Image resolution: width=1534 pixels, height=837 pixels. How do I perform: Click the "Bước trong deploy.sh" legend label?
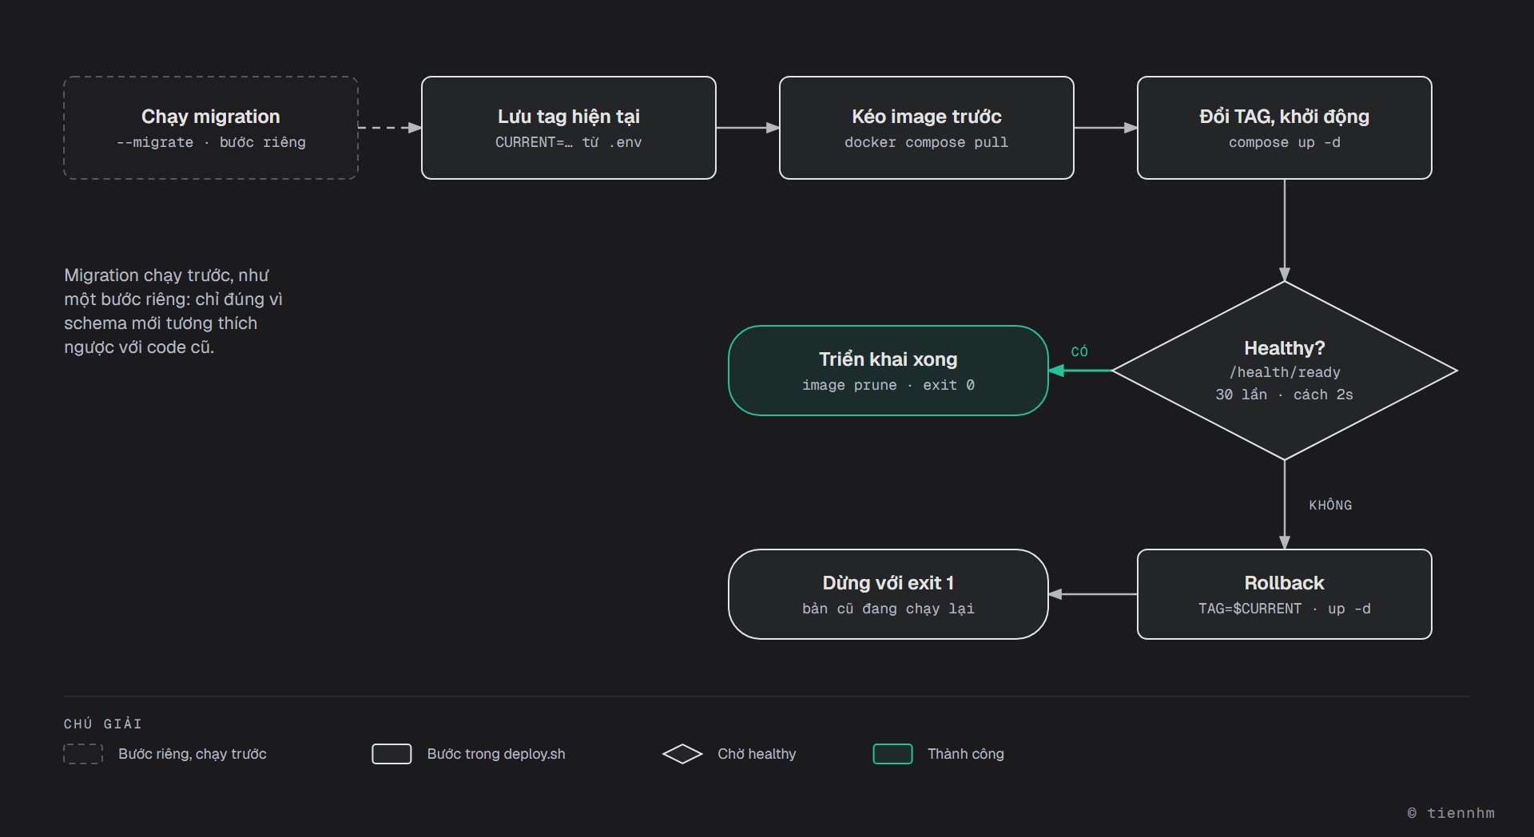(x=496, y=754)
